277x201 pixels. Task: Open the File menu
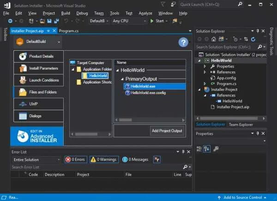pos(6,13)
